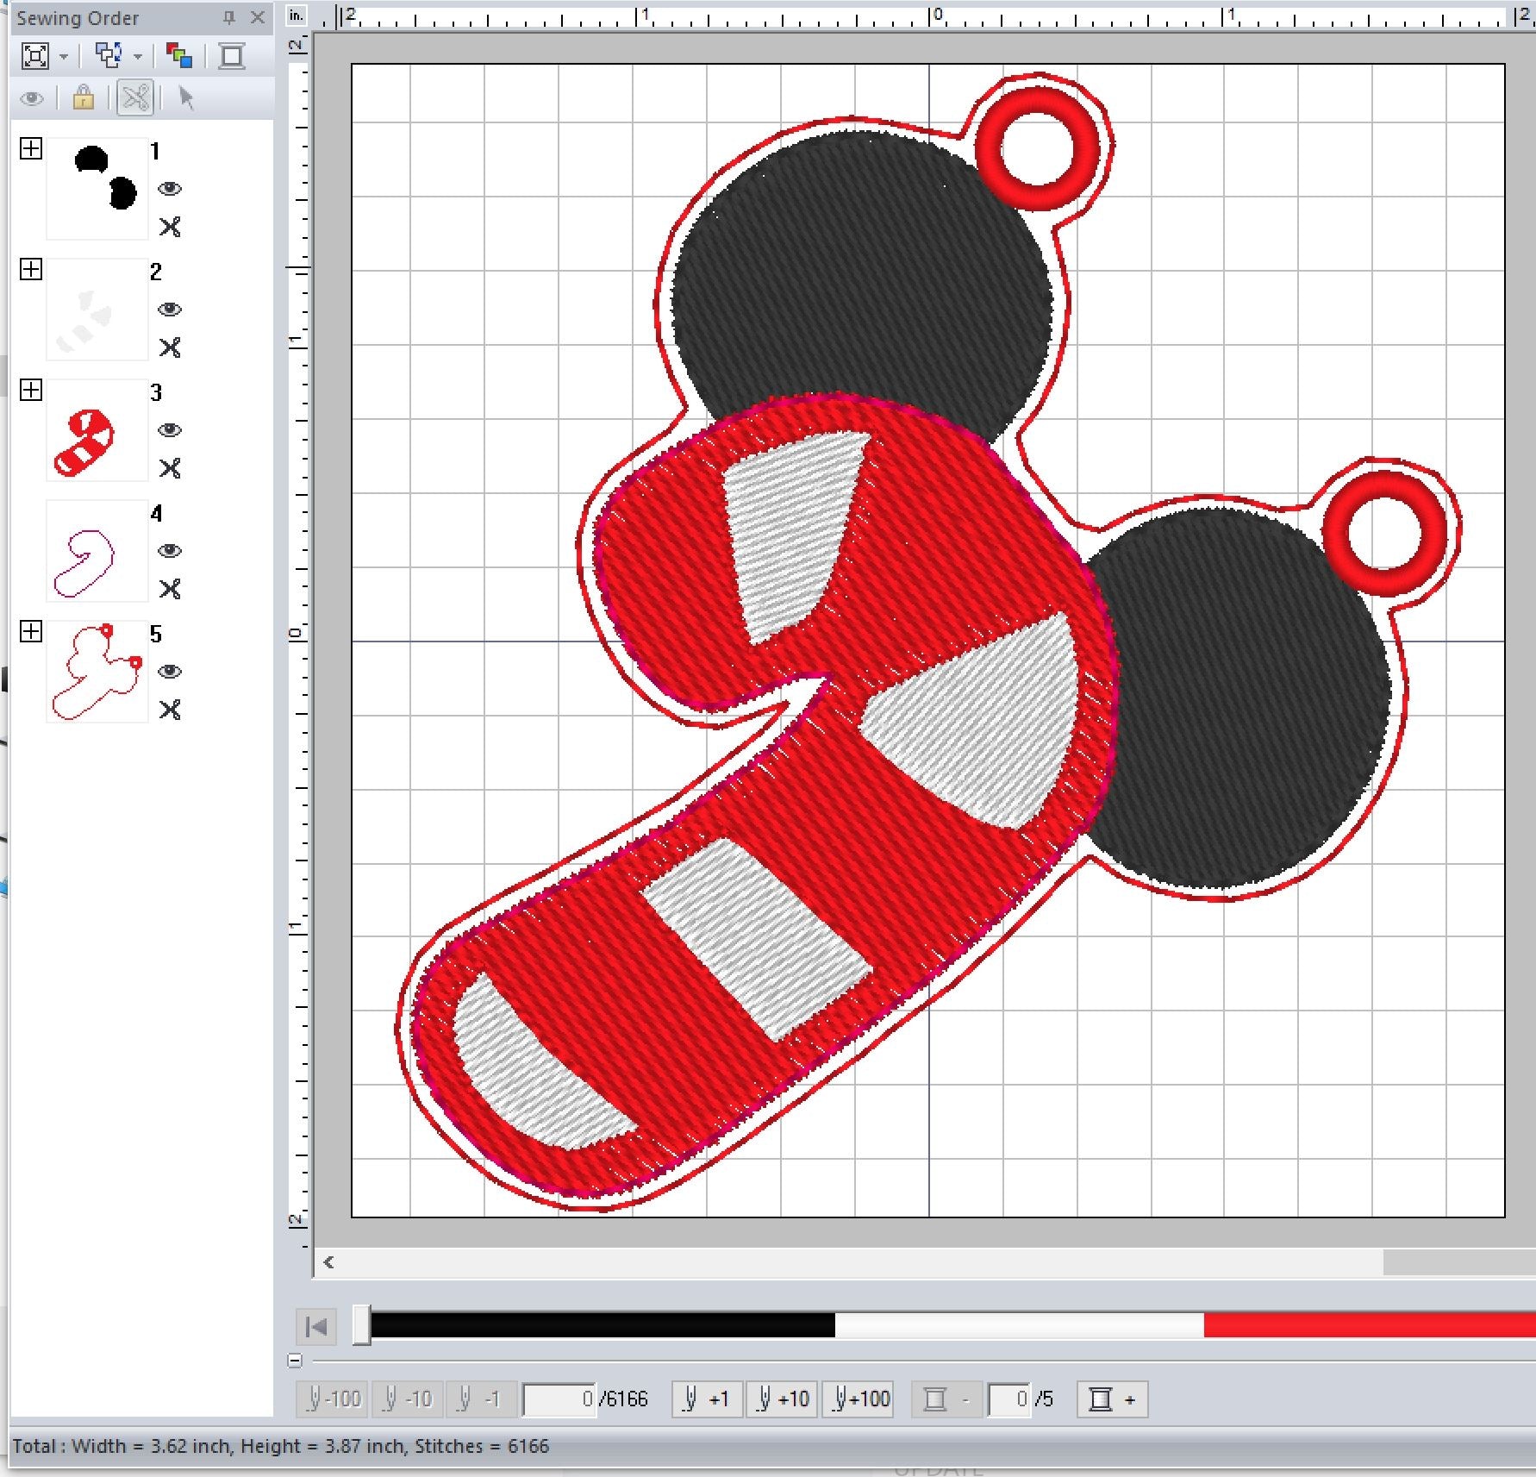The height and width of the screenshot is (1477, 1536).
Task: Jump to next thread color with spool plus
Action: [1111, 1399]
